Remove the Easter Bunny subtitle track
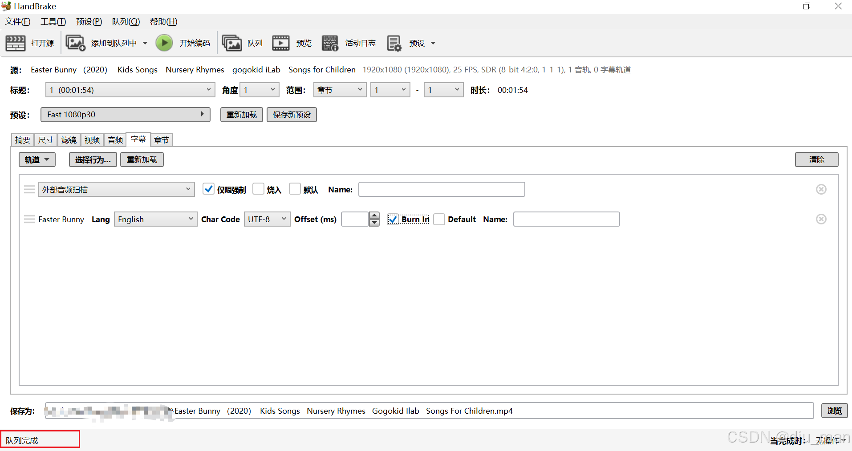The width and height of the screenshot is (852, 451). pyautogui.click(x=821, y=219)
